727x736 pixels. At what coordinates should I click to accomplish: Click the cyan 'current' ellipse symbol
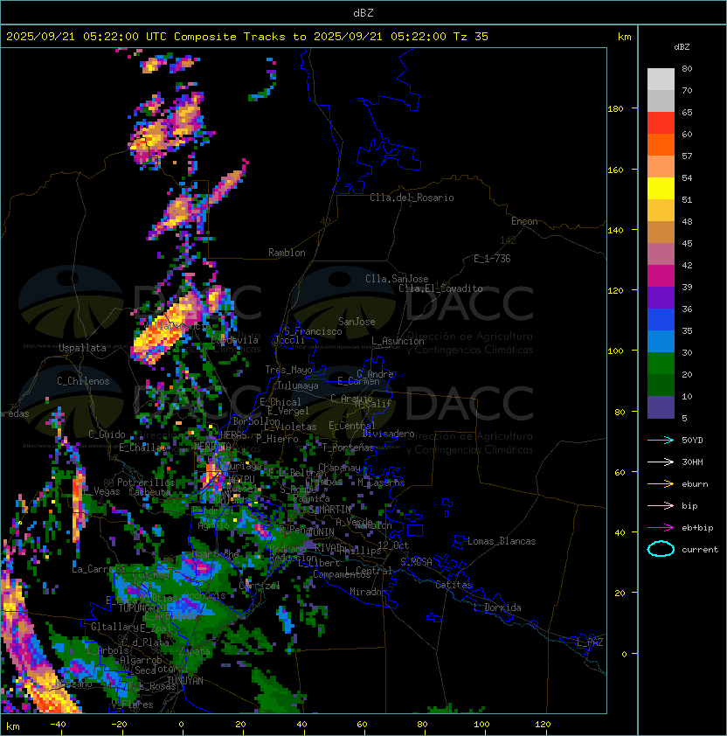point(661,549)
